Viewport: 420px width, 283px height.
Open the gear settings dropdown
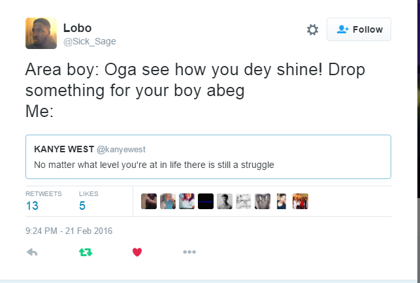[x=312, y=29]
